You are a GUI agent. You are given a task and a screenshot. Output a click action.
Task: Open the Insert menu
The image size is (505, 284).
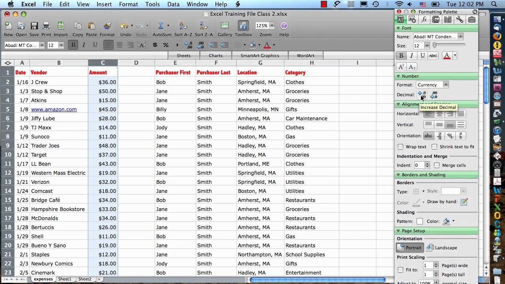(x=104, y=4)
